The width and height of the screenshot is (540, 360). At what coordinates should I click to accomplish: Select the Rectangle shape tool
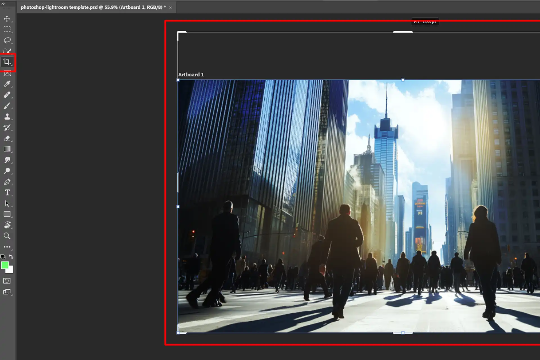pyautogui.click(x=7, y=214)
